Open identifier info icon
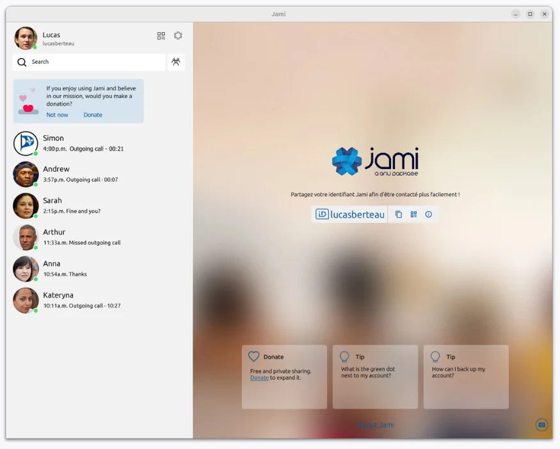This screenshot has width=560, height=449. (x=429, y=214)
